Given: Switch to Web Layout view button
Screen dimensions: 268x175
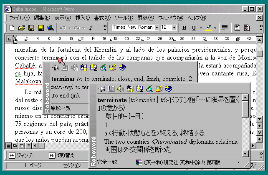Looking at the screenshot, I should point(15,146).
